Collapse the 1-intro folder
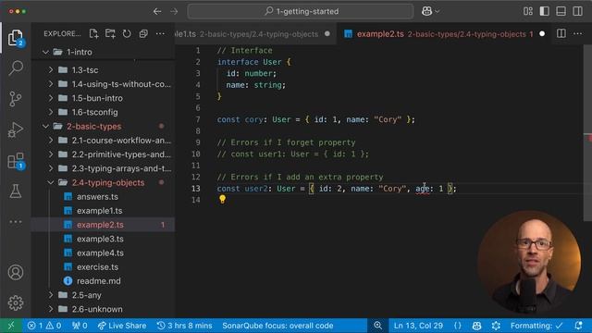This screenshot has height=333, width=592. point(103,52)
